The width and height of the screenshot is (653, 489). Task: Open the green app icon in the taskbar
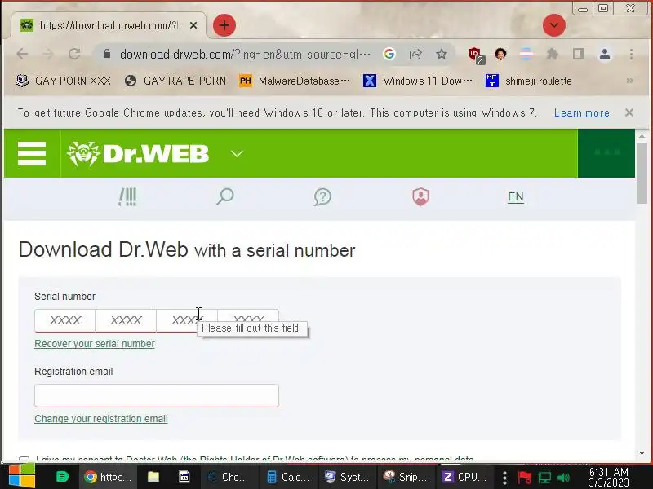point(62,477)
